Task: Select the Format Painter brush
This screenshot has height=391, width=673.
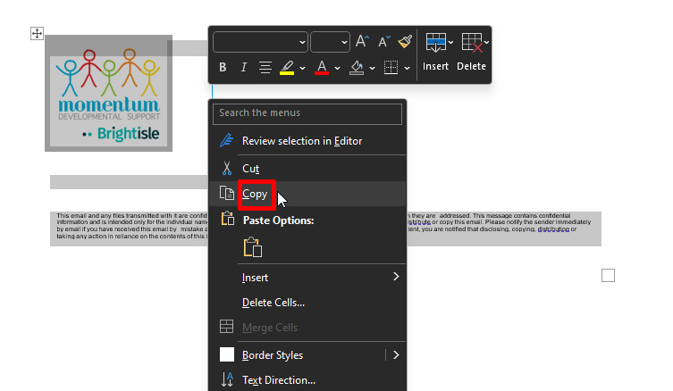Action: (x=405, y=41)
